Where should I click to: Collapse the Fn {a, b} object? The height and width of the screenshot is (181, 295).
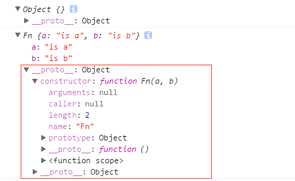coord(18,35)
